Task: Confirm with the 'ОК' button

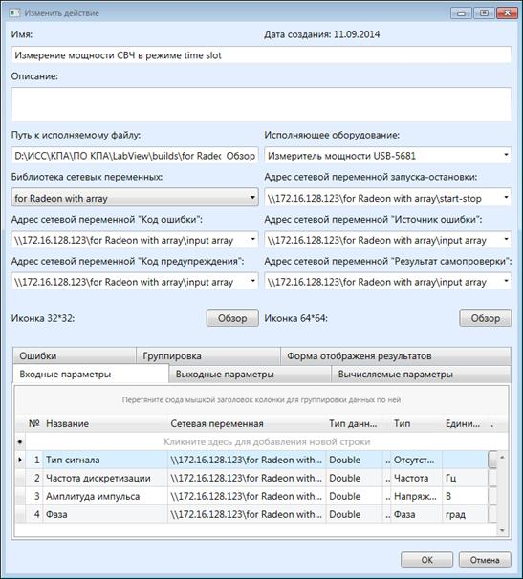Action: click(426, 560)
